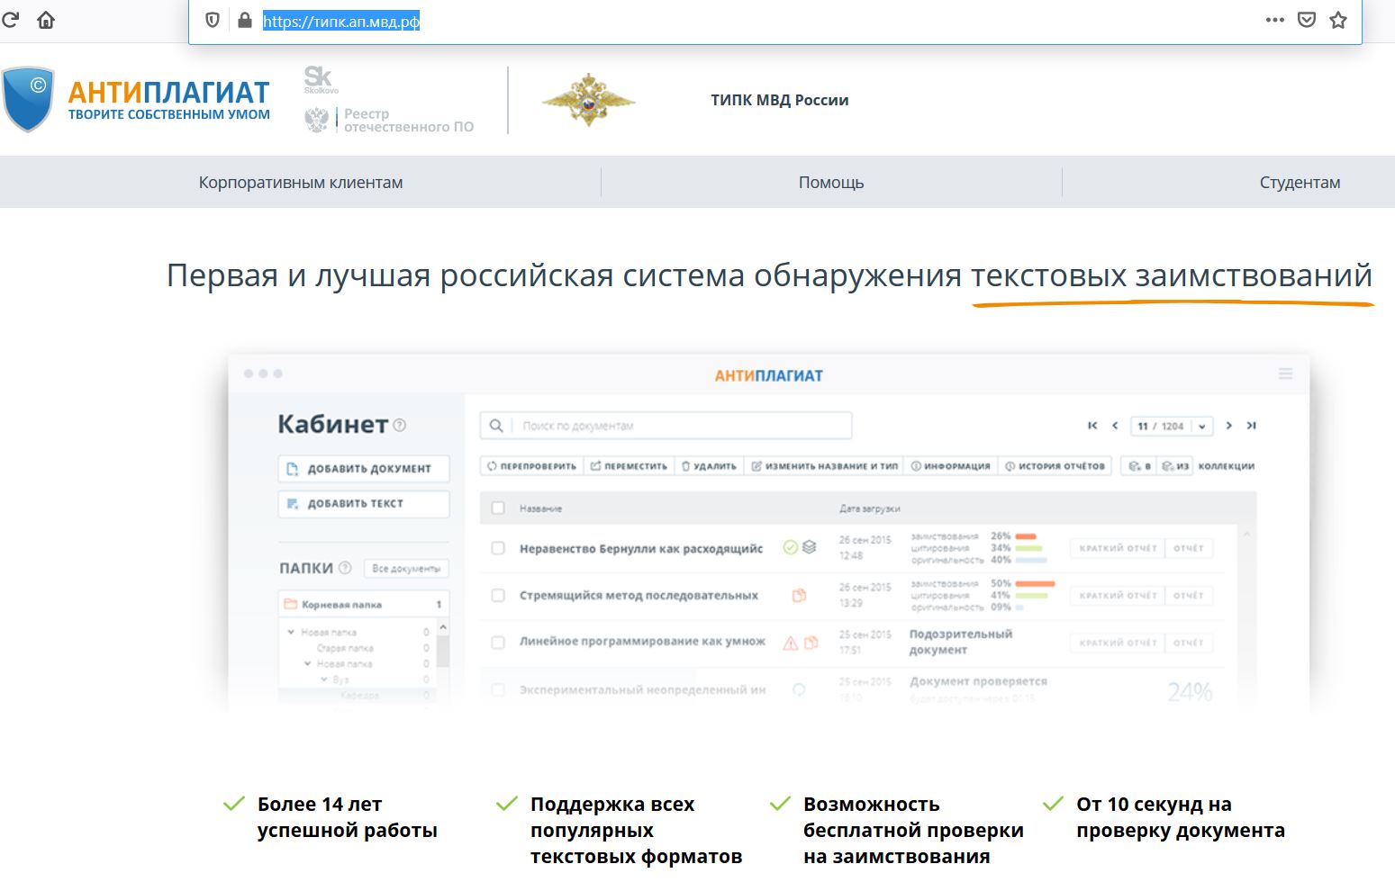
Task: Check the Неравенство Бернулли как расходящийс document
Action: pyautogui.click(x=498, y=548)
